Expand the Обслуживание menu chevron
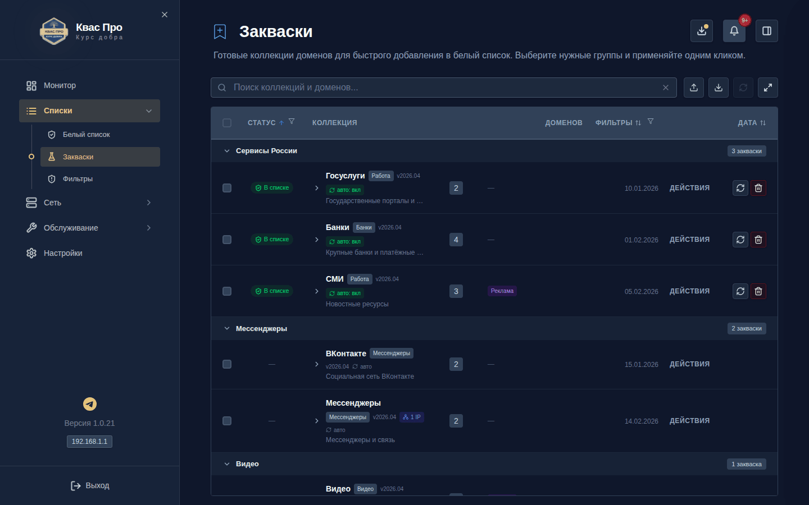The image size is (809, 505). pyautogui.click(x=149, y=228)
